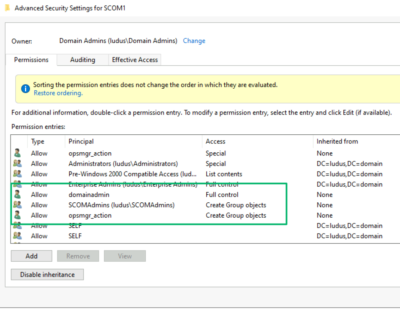Click the Change owner link
This screenshot has width=400, height=309.
click(x=194, y=41)
